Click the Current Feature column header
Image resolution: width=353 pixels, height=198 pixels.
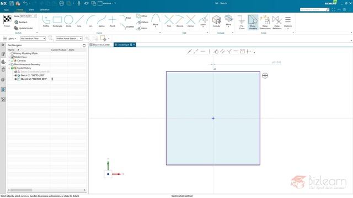point(58,50)
